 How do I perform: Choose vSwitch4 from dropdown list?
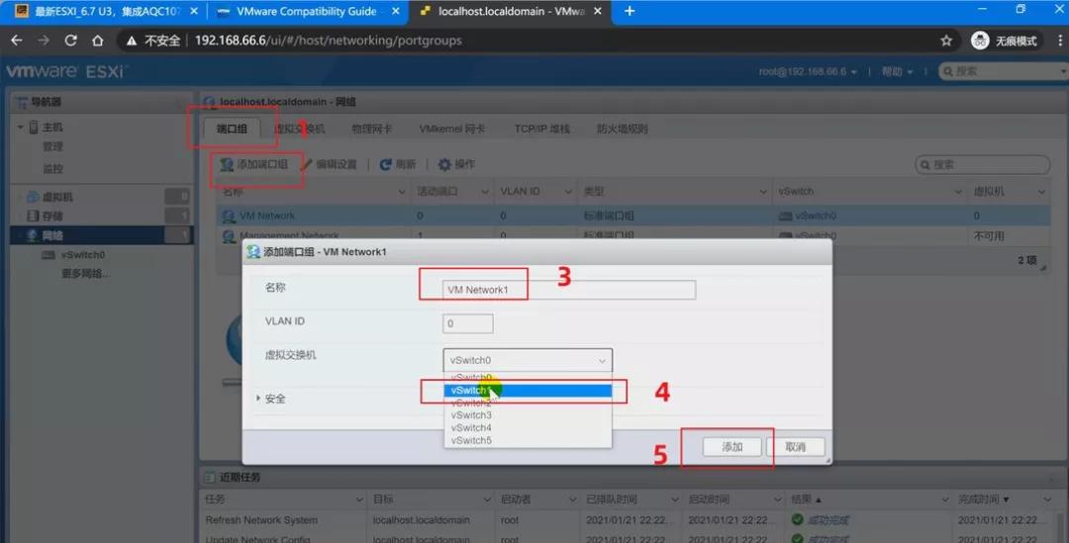click(528, 428)
